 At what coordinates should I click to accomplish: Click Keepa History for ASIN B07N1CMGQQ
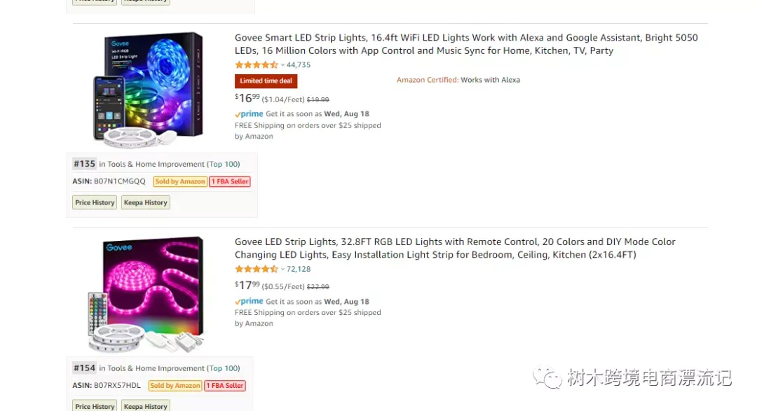(145, 202)
